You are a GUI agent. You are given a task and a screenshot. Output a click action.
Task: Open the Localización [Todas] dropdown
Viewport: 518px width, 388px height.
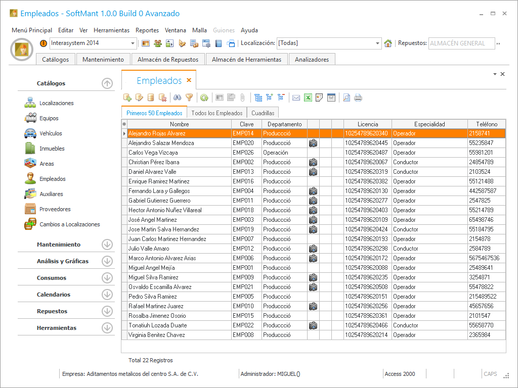[x=377, y=43]
